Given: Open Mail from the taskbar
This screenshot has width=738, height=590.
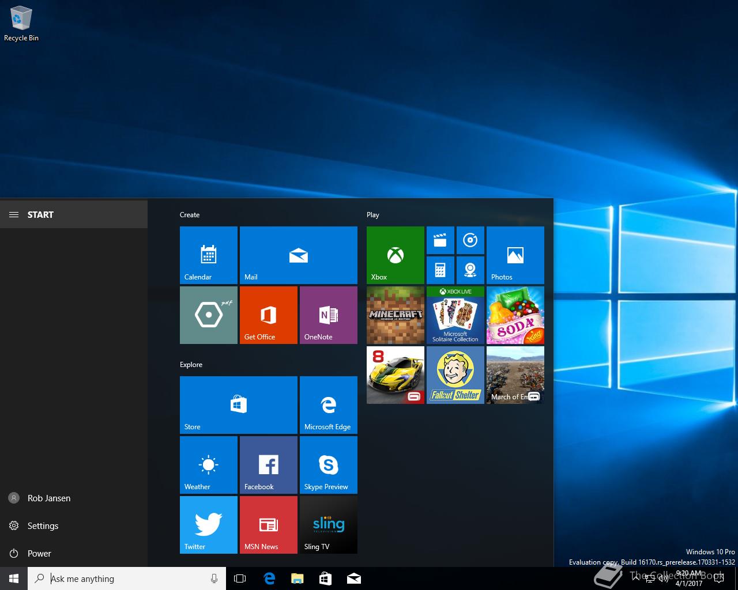Looking at the screenshot, I should point(354,578).
